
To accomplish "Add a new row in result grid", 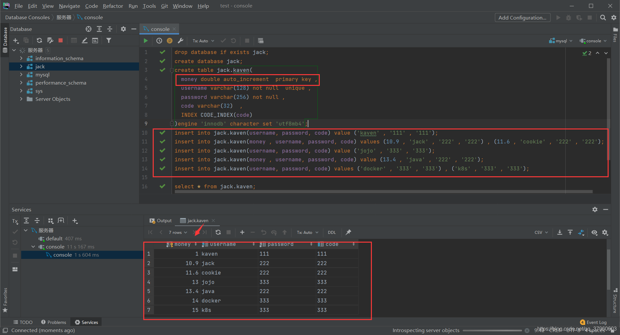I will pos(242,232).
